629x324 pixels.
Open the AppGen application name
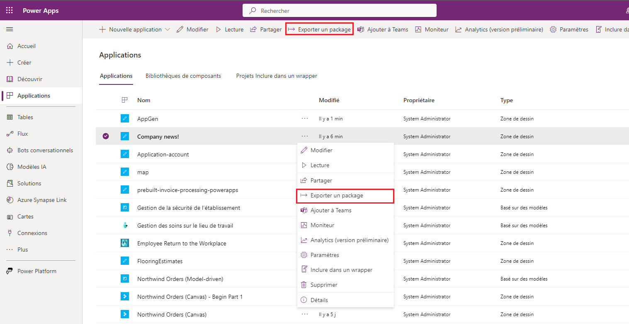pos(148,119)
